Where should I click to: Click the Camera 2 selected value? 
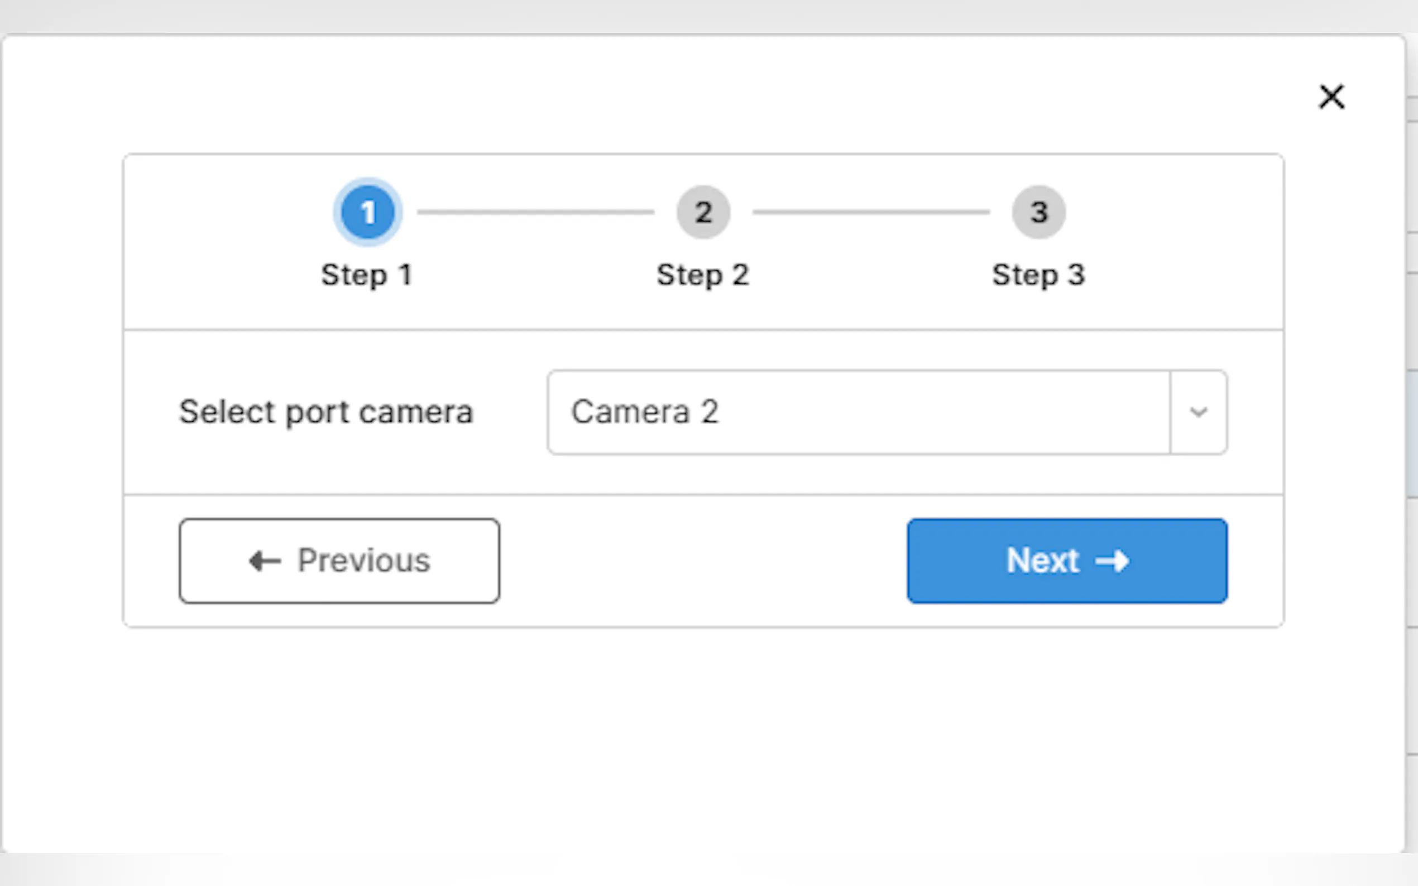645,412
